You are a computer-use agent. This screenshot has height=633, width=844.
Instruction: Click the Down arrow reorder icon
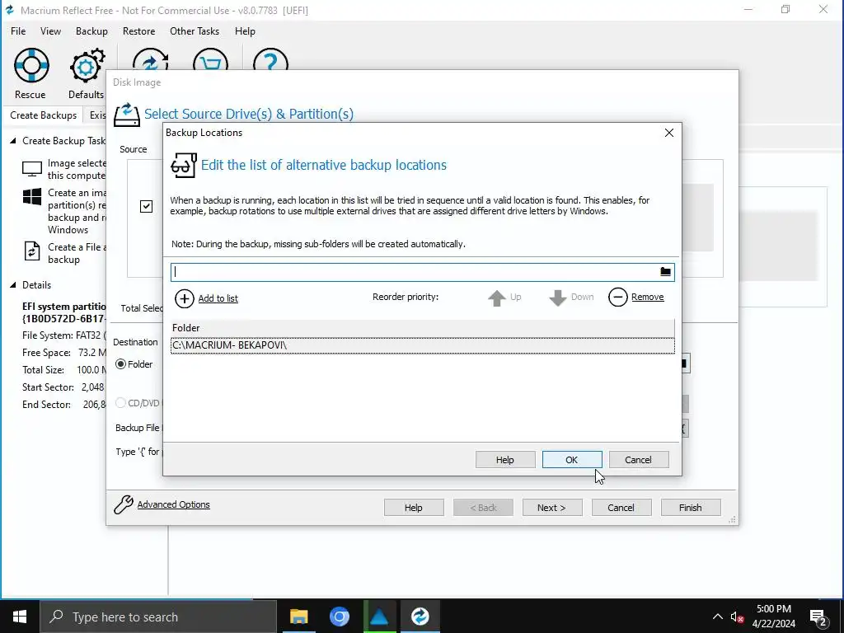point(558,298)
